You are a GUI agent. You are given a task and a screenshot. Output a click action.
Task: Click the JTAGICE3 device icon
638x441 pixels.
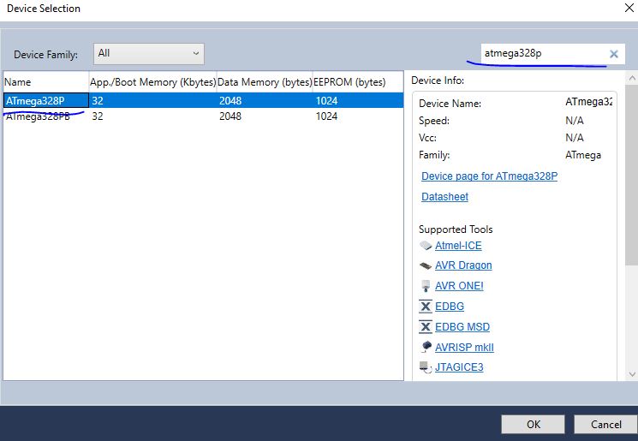click(426, 367)
